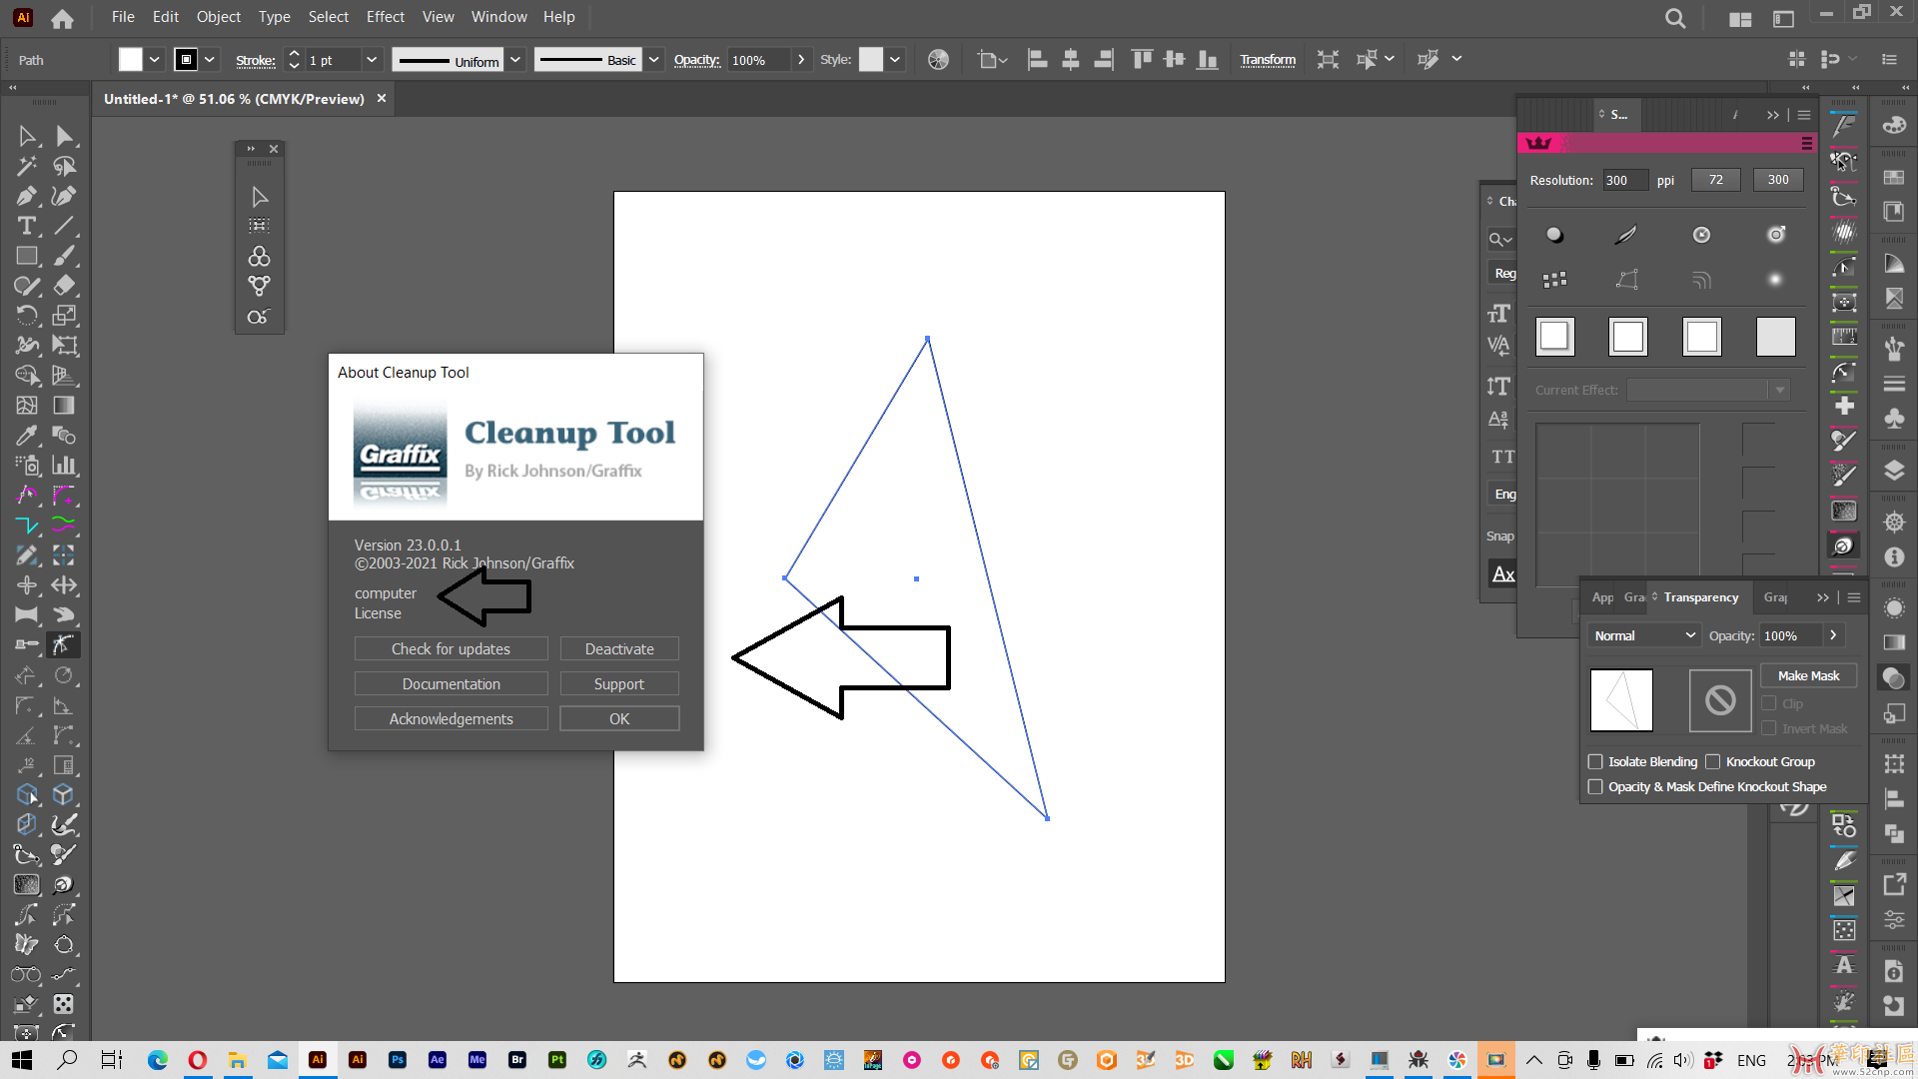
Task: Open the File menu
Action: click(x=123, y=17)
